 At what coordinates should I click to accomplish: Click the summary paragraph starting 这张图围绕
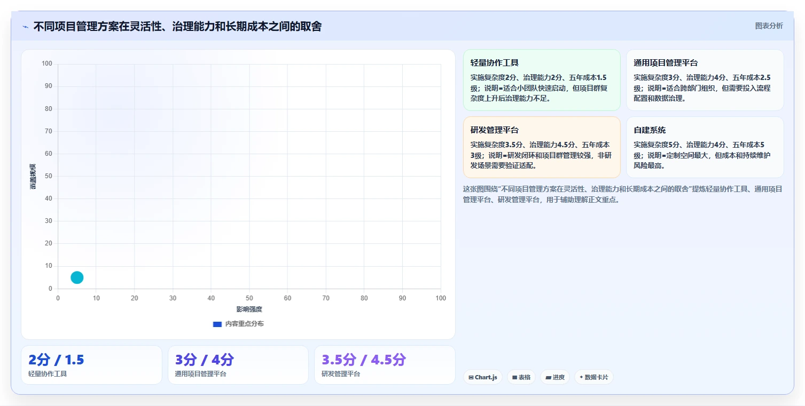coord(623,194)
